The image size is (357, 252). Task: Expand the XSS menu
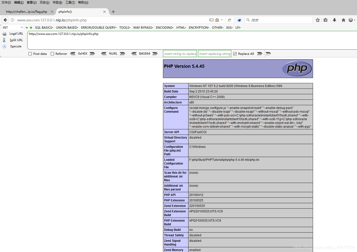(x=229, y=28)
